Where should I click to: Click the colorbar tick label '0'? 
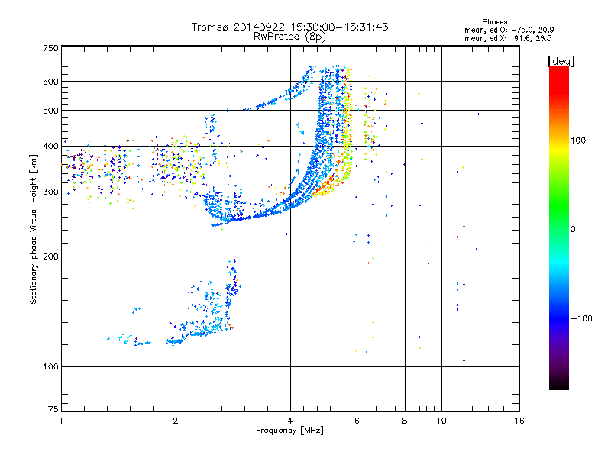point(573,230)
